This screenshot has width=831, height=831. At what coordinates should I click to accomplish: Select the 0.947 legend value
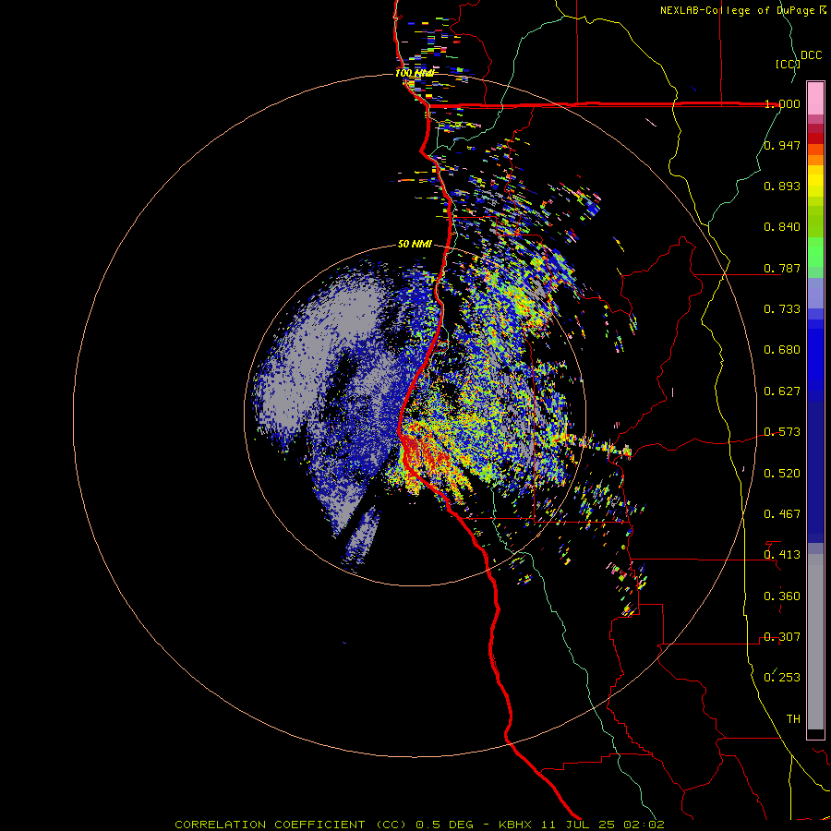(x=782, y=145)
